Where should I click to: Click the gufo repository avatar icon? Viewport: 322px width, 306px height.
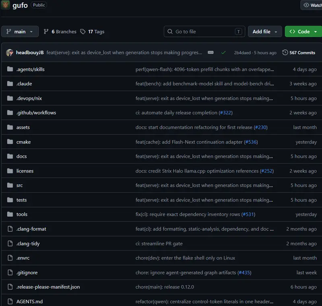[x=5, y=4]
